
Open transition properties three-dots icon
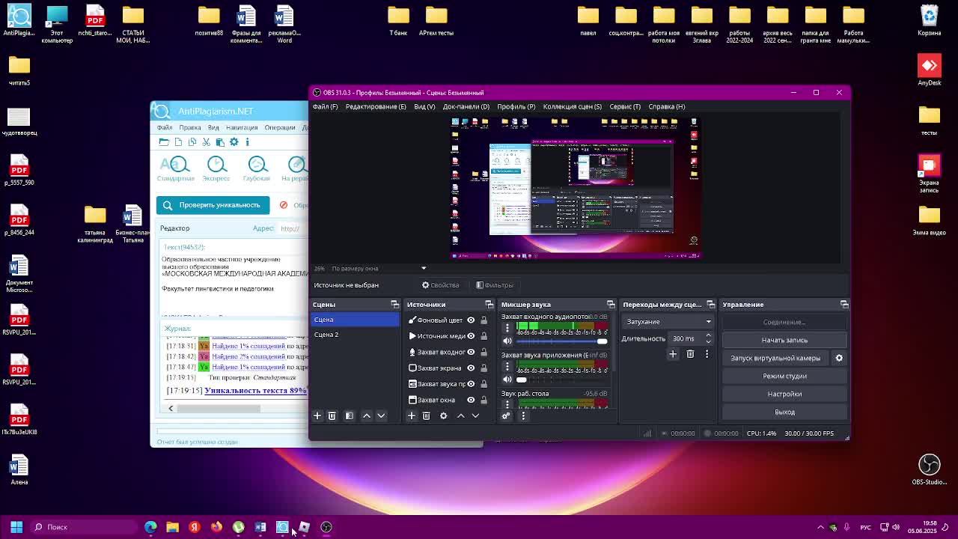[707, 354]
